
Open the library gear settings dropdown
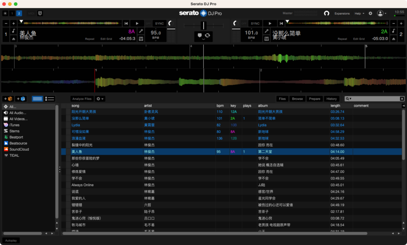click(x=100, y=99)
